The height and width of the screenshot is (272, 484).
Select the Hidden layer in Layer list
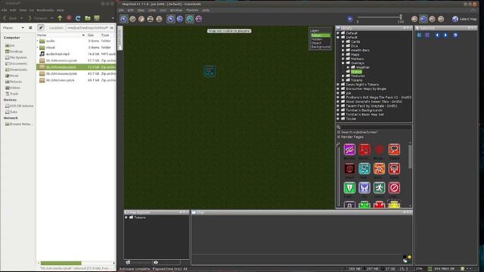pyautogui.click(x=321, y=39)
